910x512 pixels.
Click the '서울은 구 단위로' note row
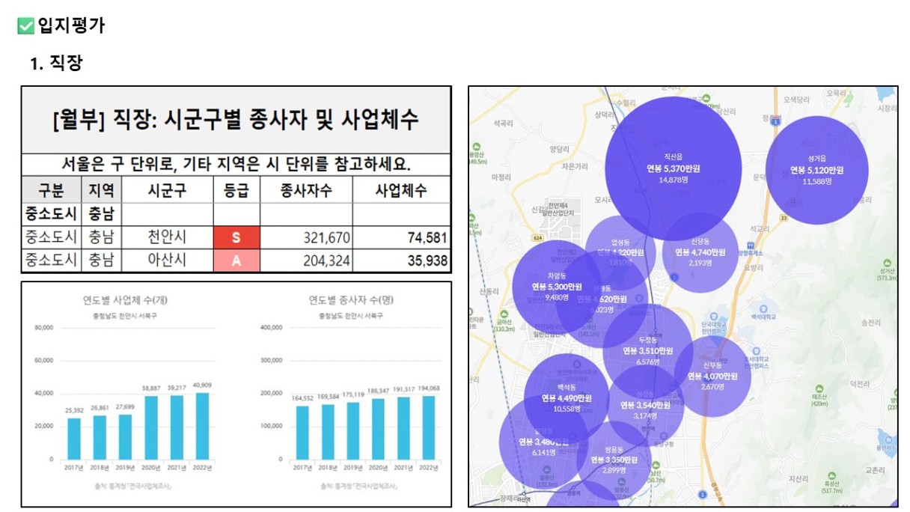pyautogui.click(x=236, y=165)
